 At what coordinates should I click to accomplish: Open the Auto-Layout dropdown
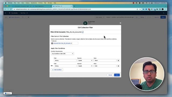tap(100, 17)
